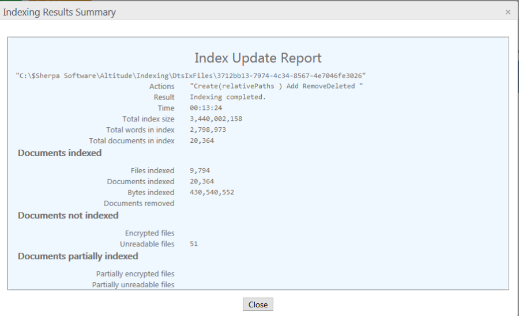Click the Documents removed label
The height and width of the screenshot is (316, 519).
[139, 204]
